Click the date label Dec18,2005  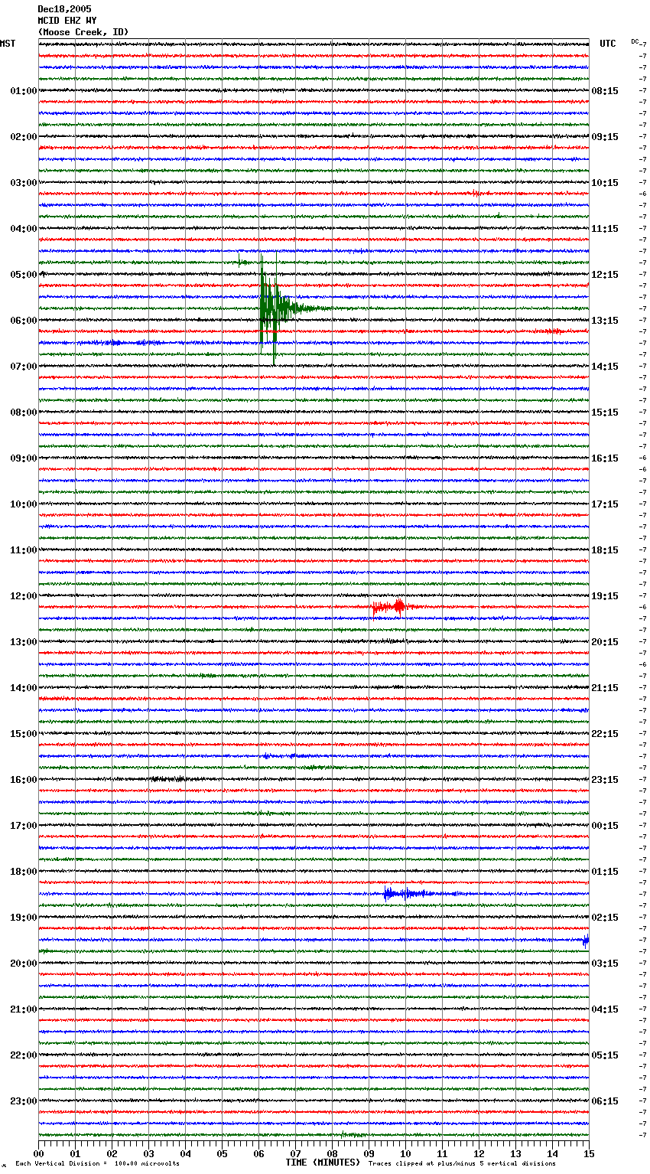pos(64,9)
